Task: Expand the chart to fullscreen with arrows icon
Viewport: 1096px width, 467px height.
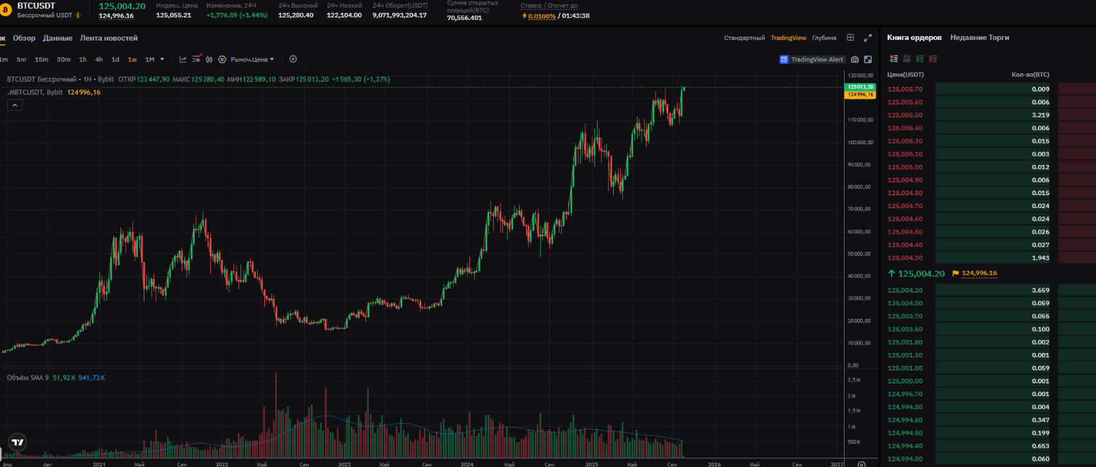Action: click(x=868, y=38)
